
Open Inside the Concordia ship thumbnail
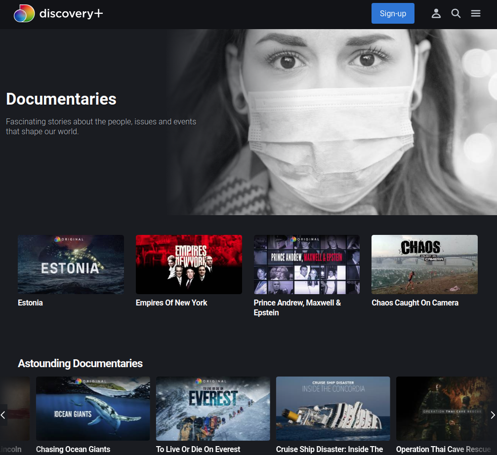[x=333, y=409]
